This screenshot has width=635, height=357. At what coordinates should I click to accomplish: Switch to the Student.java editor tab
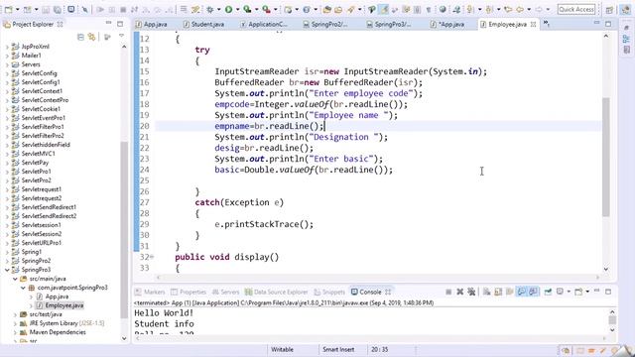(x=203, y=24)
